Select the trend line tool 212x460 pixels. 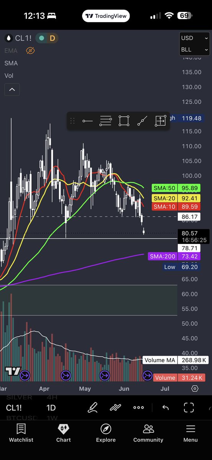(x=142, y=121)
